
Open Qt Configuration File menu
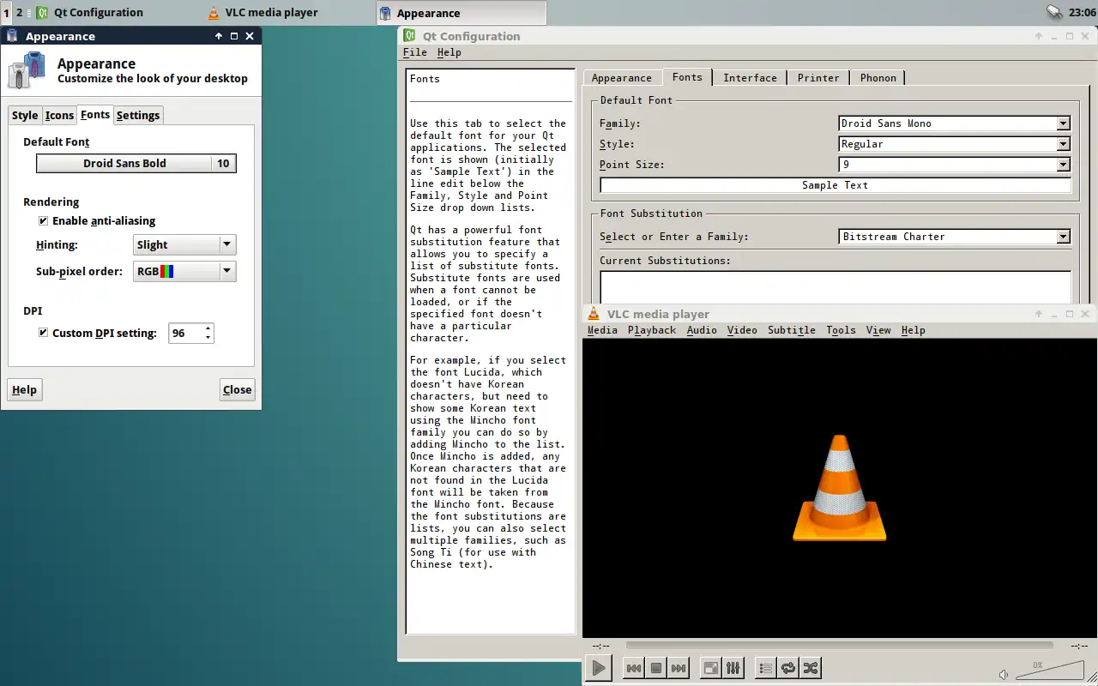tap(414, 52)
